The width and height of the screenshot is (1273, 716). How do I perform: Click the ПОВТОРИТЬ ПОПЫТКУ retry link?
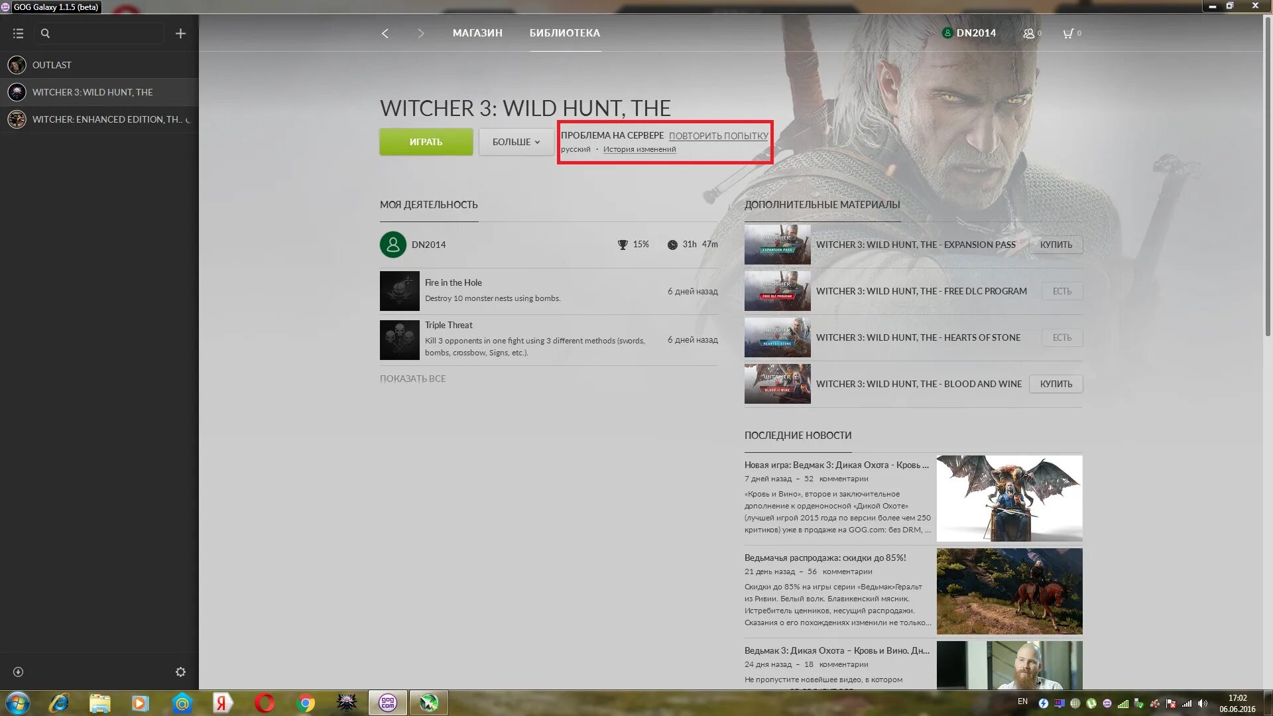point(718,136)
